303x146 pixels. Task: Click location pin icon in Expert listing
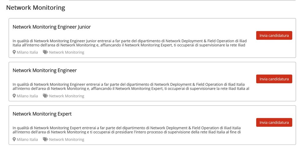(x=14, y=139)
